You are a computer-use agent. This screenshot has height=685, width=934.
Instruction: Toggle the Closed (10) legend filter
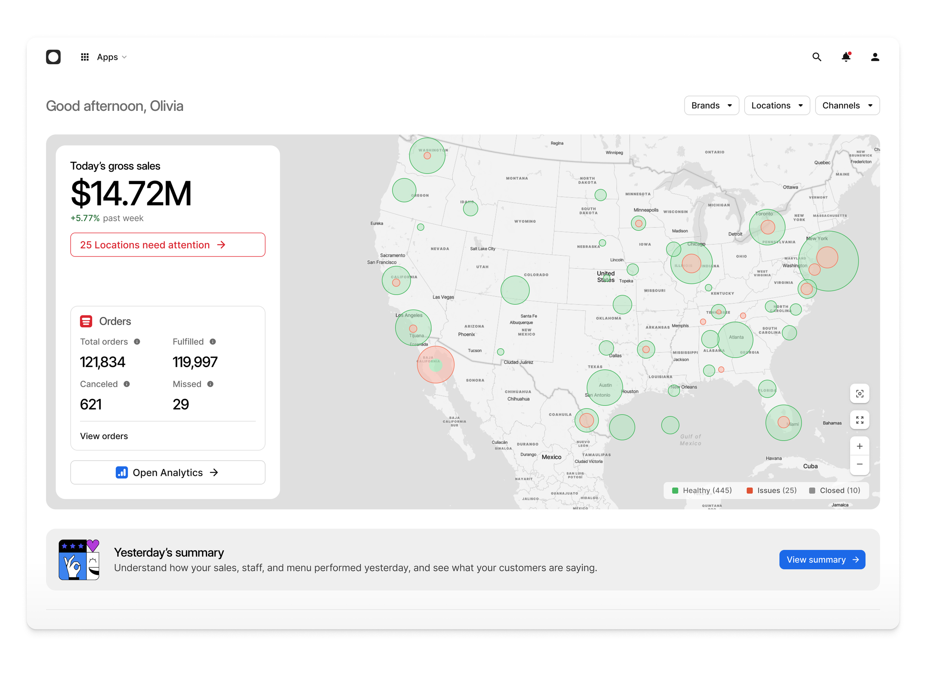point(834,490)
